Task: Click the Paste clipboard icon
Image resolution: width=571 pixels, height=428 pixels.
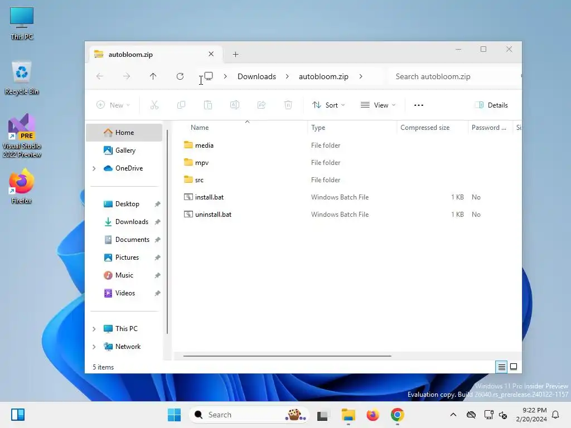Action: click(x=208, y=105)
